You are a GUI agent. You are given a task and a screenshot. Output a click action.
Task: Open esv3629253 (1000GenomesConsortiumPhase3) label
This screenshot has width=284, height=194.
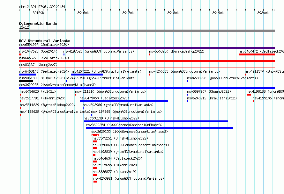pos(57,85)
